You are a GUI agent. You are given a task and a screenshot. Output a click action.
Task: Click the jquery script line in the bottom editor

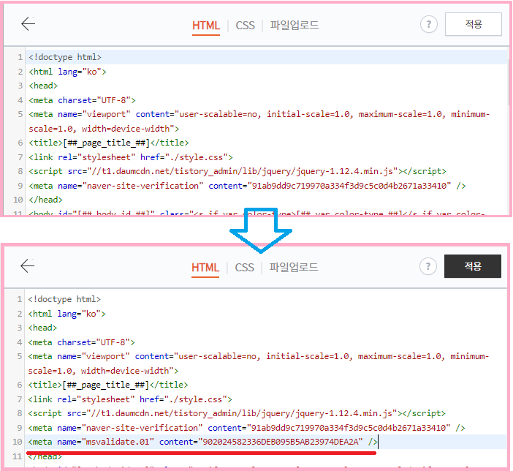coord(237,413)
